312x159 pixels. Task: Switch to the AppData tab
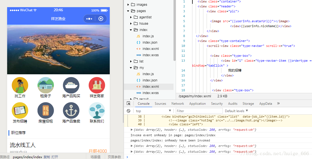click(x=265, y=103)
